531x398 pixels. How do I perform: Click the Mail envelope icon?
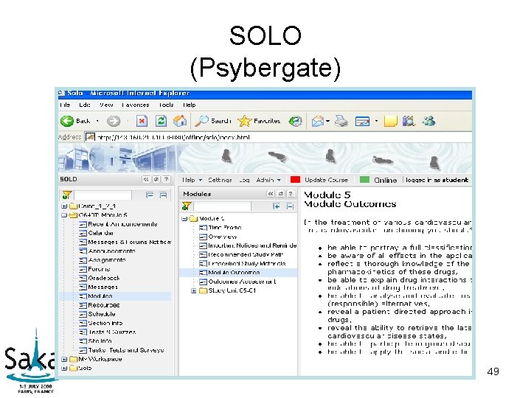point(318,121)
